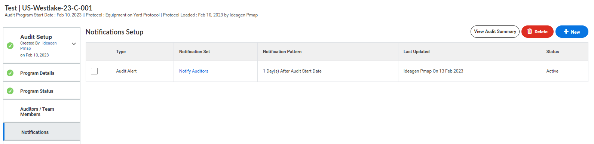The width and height of the screenshot is (594, 144).
Task: Click the Status column header
Action: 552,52
